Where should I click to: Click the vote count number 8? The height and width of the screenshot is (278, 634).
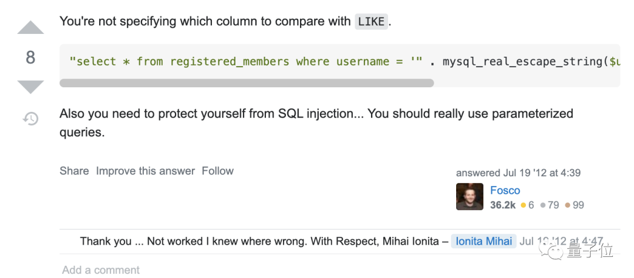pyautogui.click(x=31, y=57)
